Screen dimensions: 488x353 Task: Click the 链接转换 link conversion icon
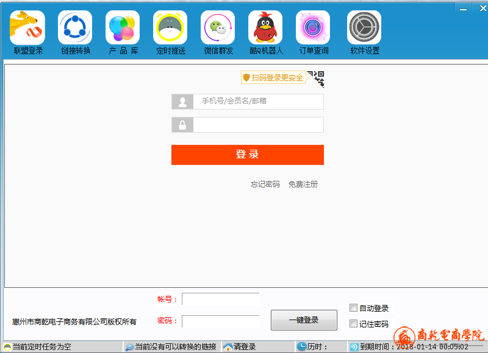pos(75,27)
